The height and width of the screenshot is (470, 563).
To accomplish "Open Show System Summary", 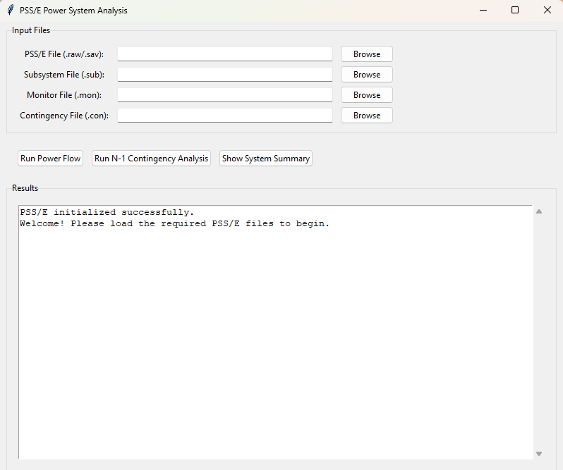I will coord(265,159).
